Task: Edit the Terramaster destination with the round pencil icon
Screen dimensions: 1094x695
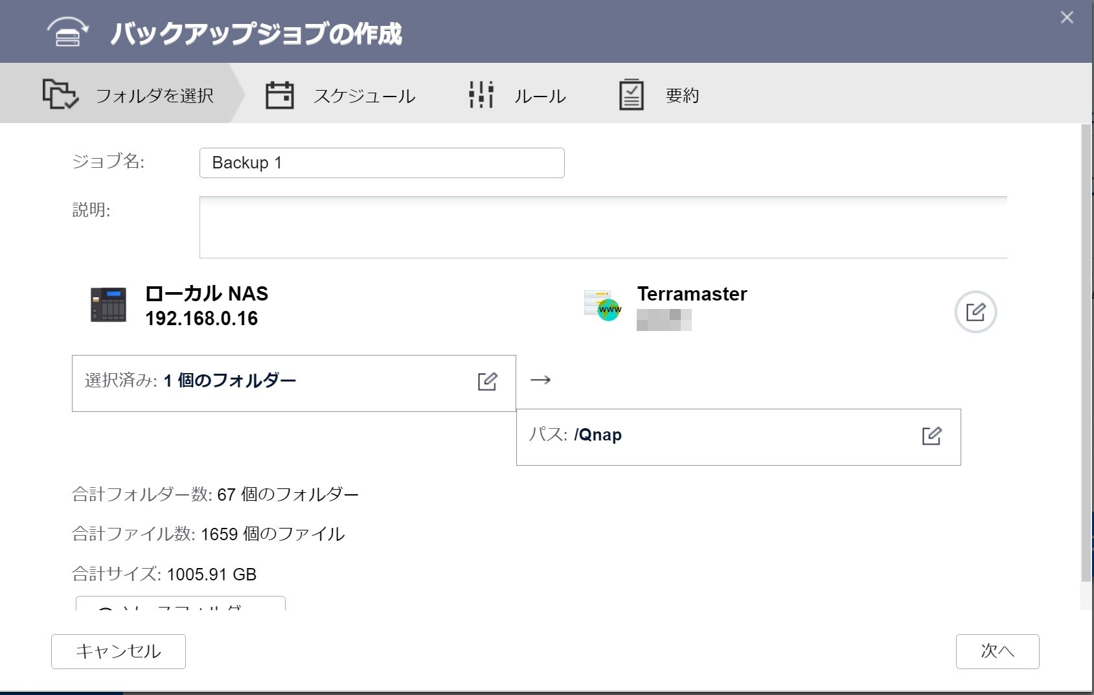Action: click(x=975, y=312)
